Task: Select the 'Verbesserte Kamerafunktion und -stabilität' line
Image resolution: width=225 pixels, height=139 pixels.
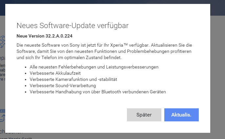Action: 73,79
